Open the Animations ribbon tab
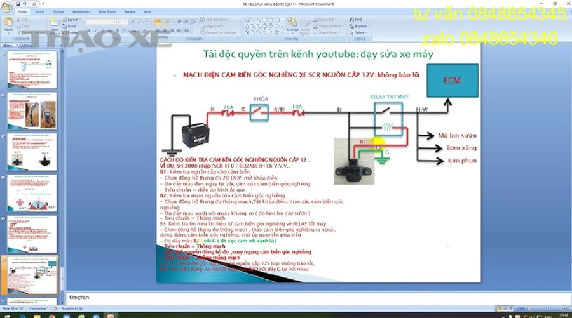Viewport: 572px width, 318px height. 81,11
